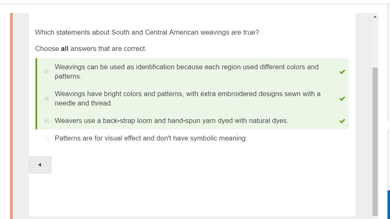The height and width of the screenshot is (219, 390).
Task: Click answer text about weavings as identification
Action: point(186,72)
